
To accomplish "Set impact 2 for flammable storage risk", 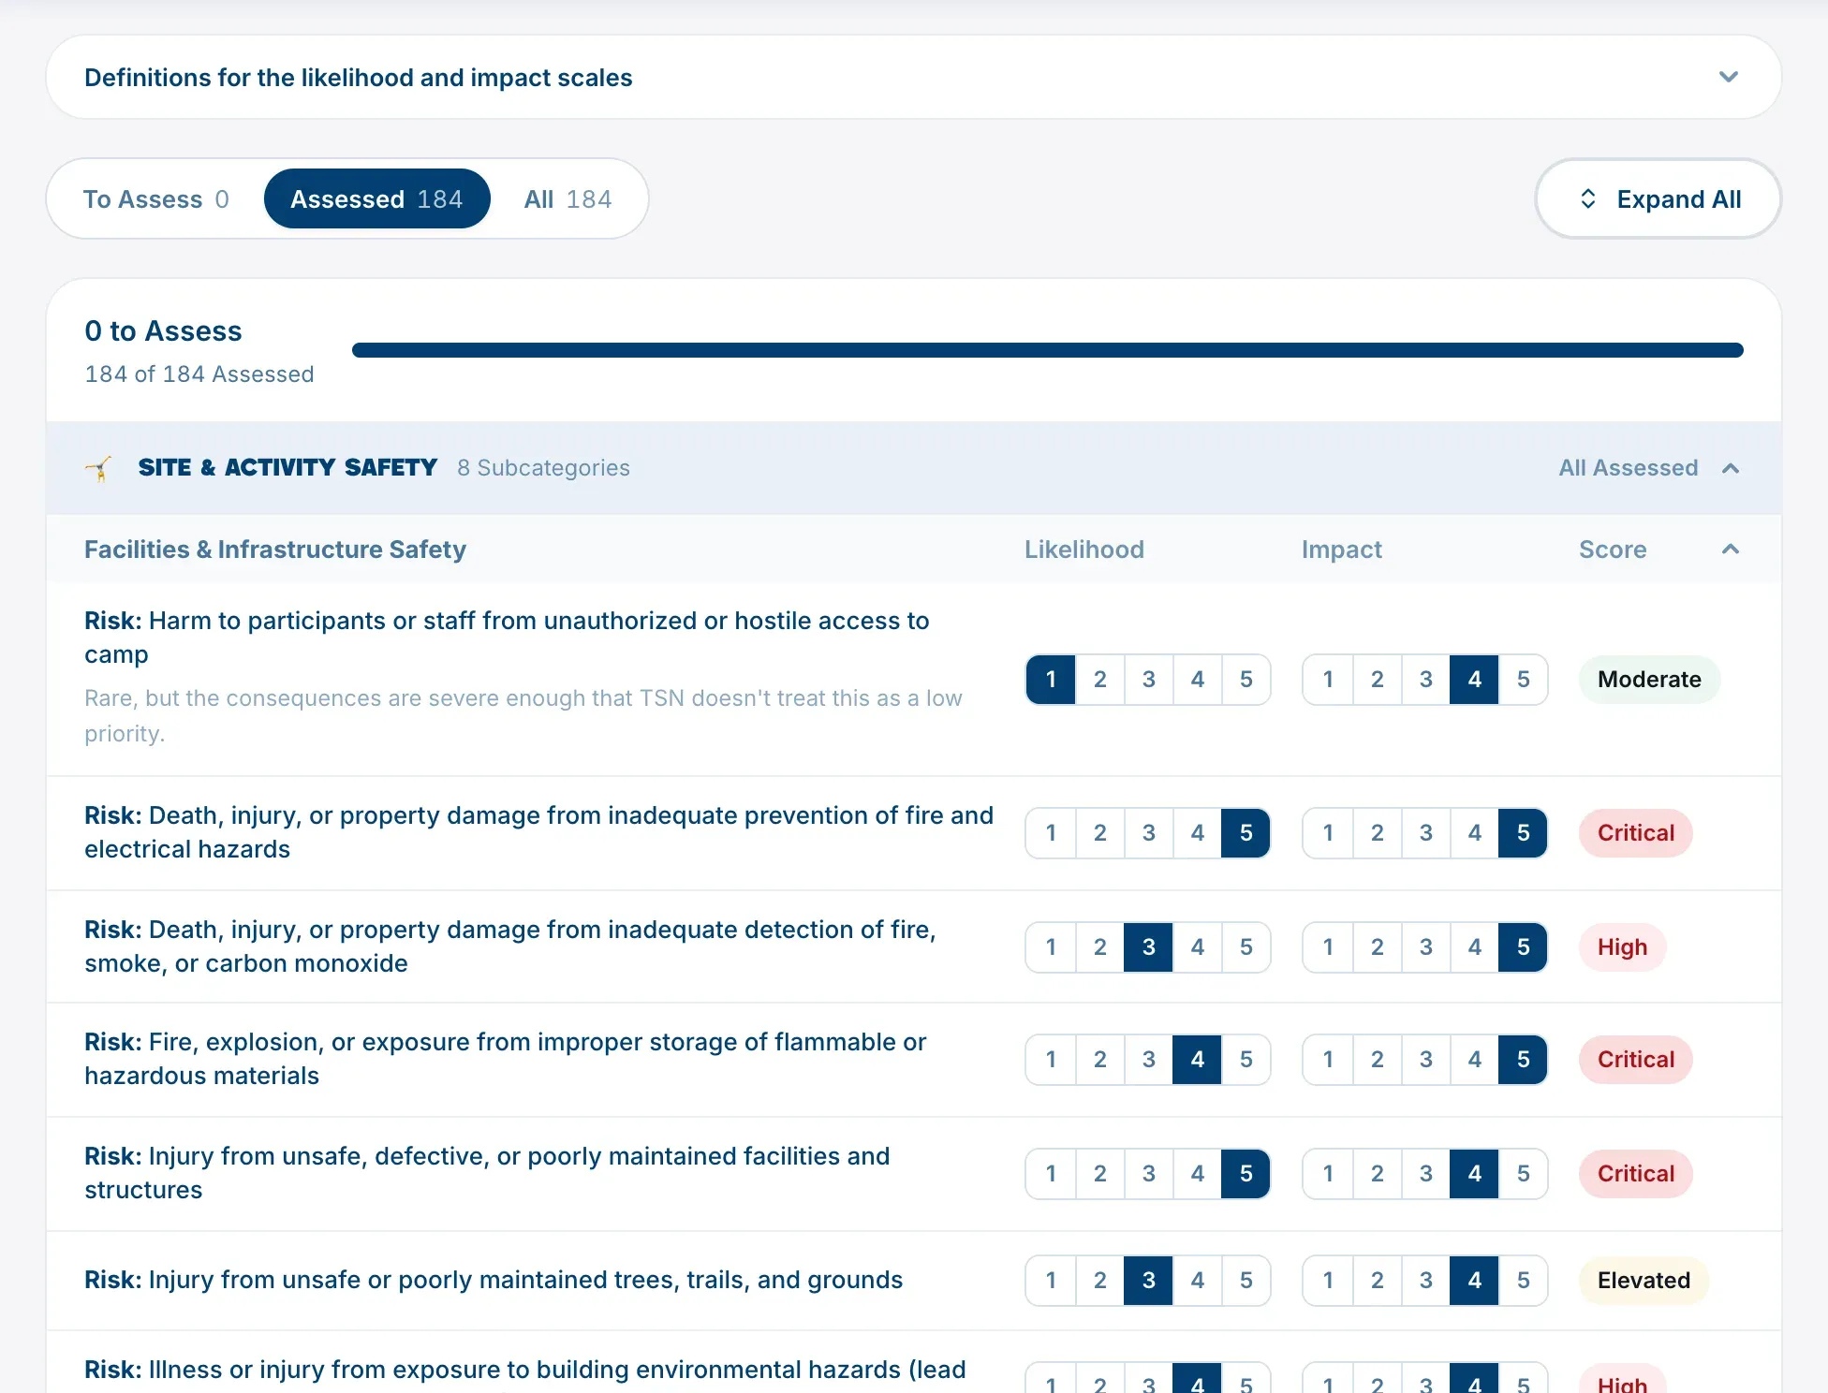I will pyautogui.click(x=1377, y=1059).
